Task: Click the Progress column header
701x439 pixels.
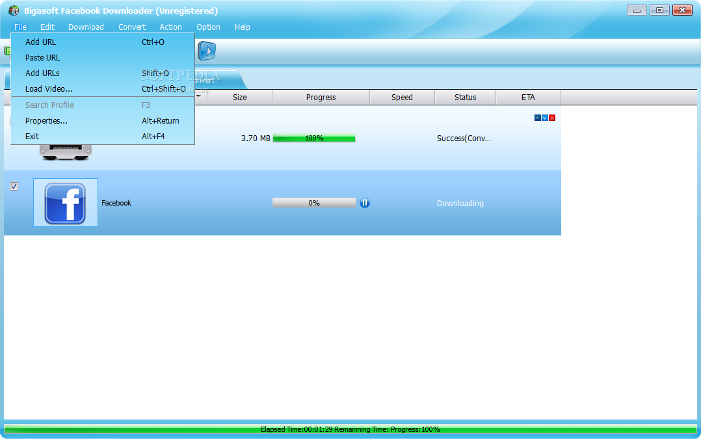Action: (x=321, y=97)
